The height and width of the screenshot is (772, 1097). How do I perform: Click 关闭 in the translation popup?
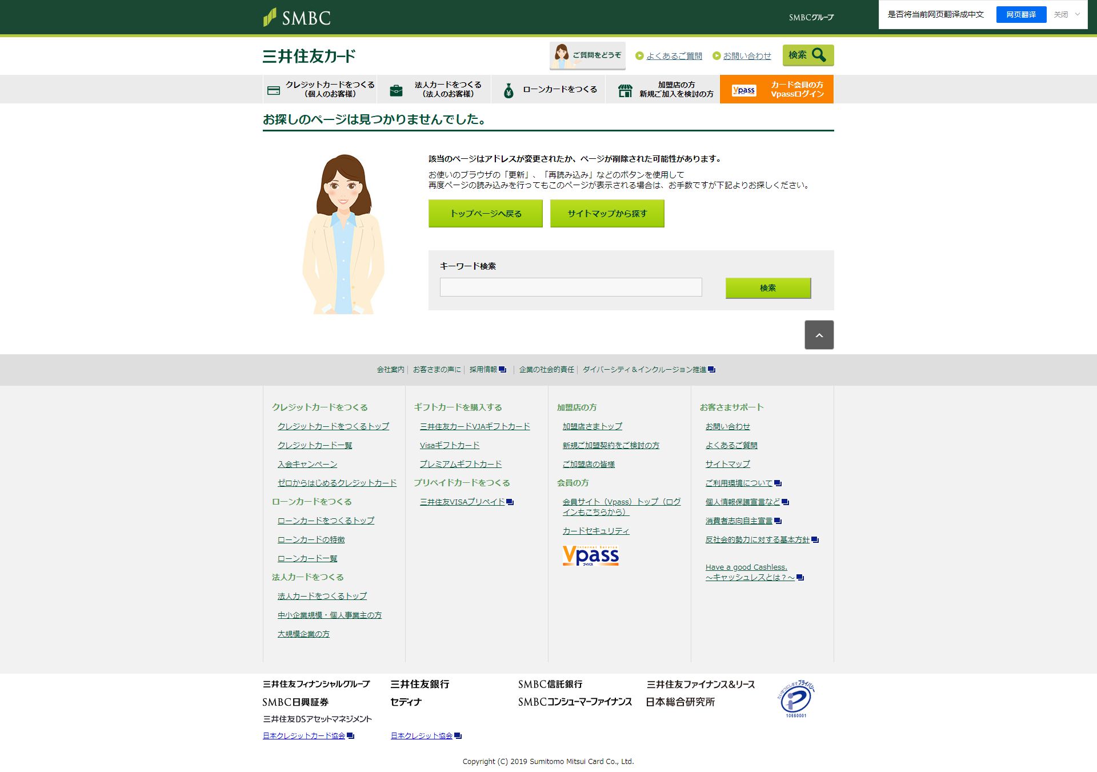pos(1061,14)
